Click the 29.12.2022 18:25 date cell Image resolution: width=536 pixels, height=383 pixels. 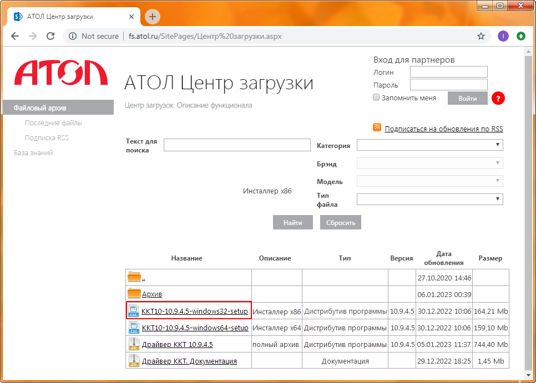point(444,361)
